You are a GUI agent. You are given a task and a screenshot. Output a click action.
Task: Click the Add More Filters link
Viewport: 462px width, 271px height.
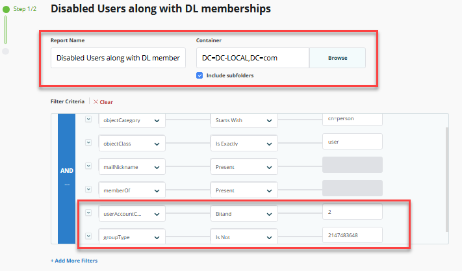tap(74, 260)
